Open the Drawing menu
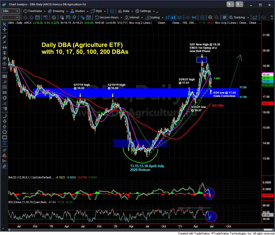The height and width of the screenshot is (235, 275). click(58, 11)
